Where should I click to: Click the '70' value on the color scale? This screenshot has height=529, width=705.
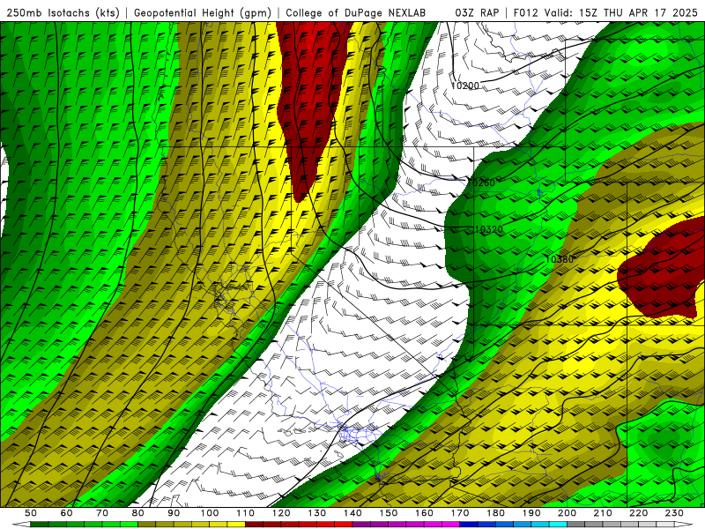tap(102, 513)
